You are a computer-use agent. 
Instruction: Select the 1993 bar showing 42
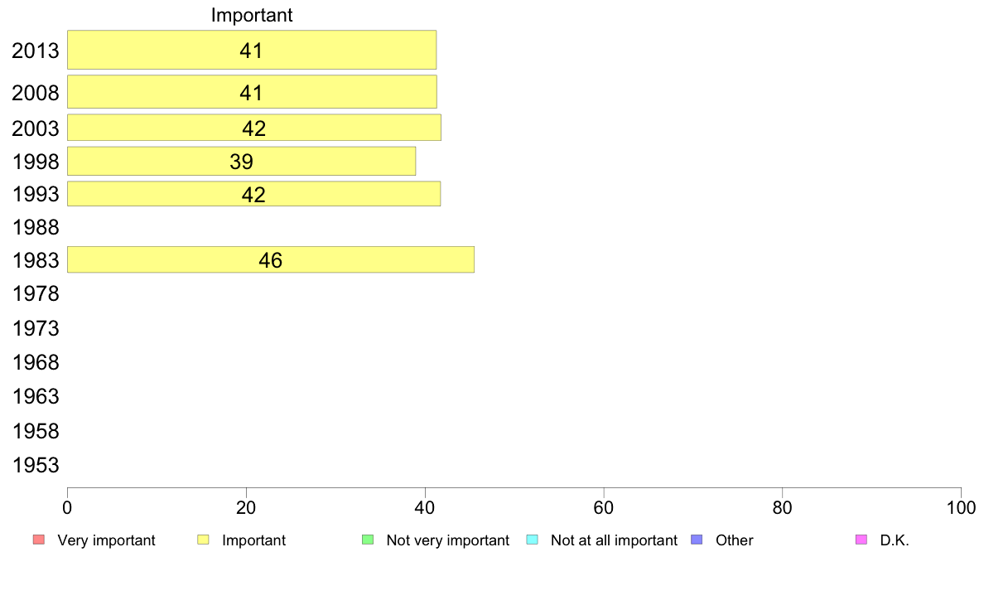[x=253, y=193]
